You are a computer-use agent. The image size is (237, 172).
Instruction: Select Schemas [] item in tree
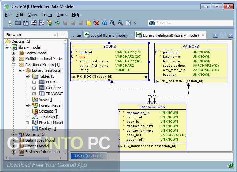pyautogui.click(x=48, y=111)
